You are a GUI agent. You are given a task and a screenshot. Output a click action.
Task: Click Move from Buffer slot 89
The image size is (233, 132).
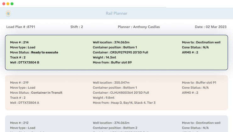point(112,63)
